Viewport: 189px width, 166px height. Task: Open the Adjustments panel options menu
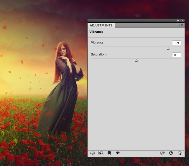click(x=181, y=25)
